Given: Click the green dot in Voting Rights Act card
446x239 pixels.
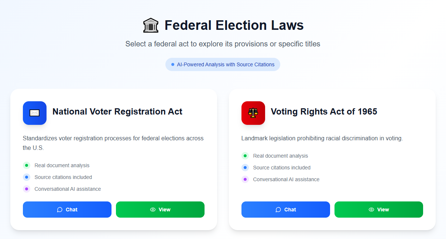Looking at the screenshot, I should tap(245, 156).
